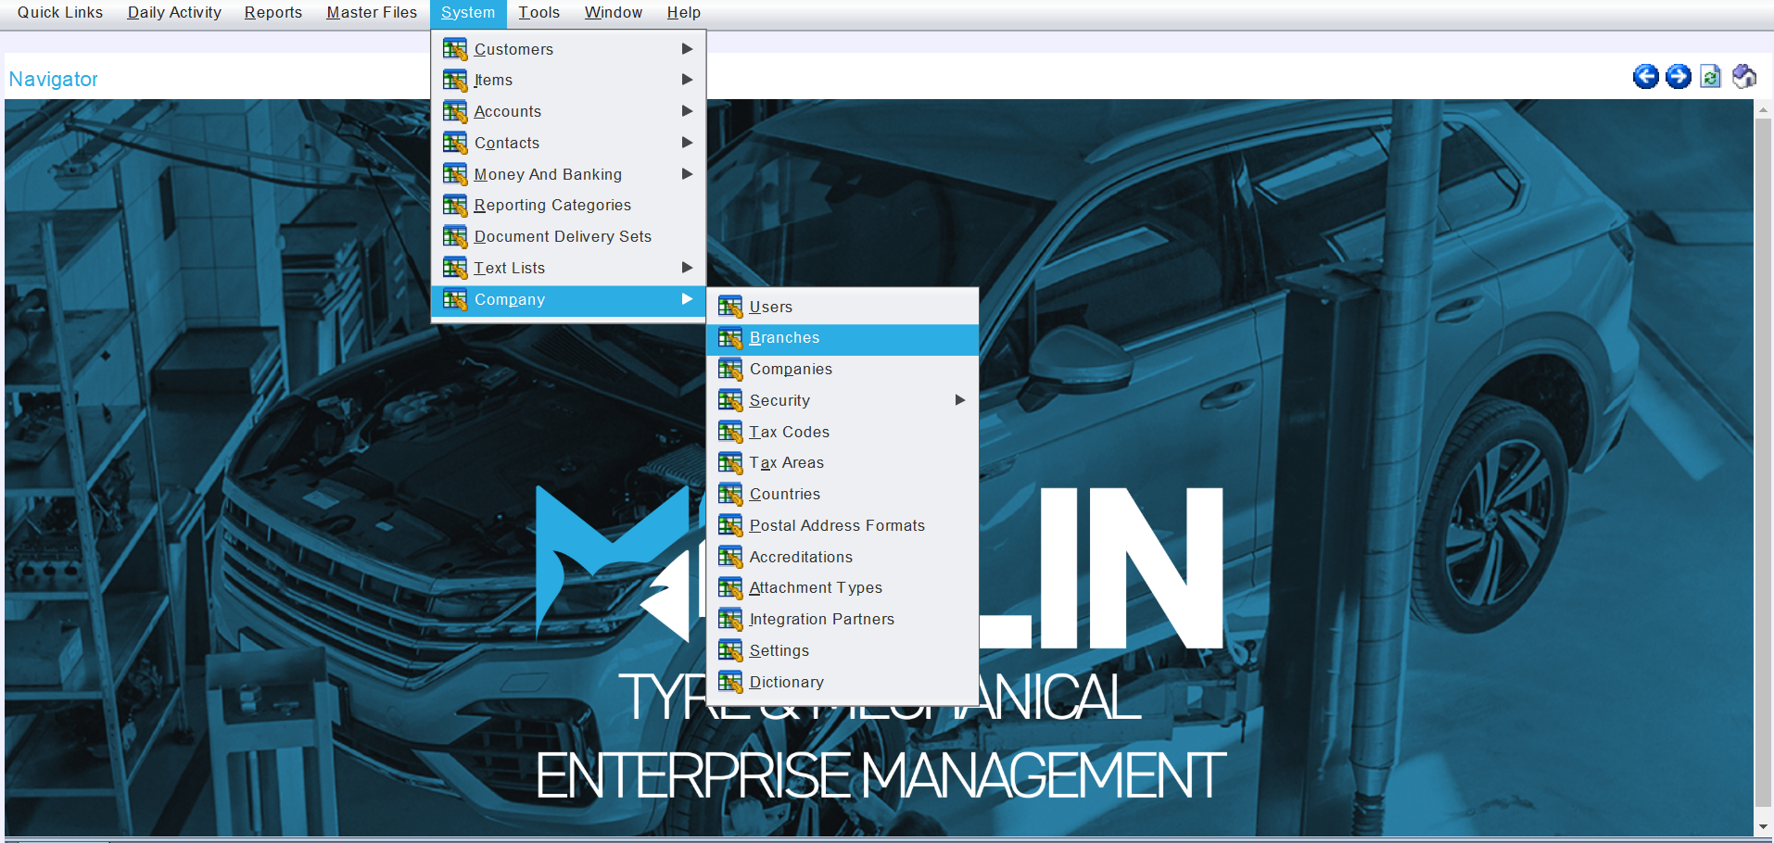Click the Tax Areas icon

pyautogui.click(x=730, y=462)
